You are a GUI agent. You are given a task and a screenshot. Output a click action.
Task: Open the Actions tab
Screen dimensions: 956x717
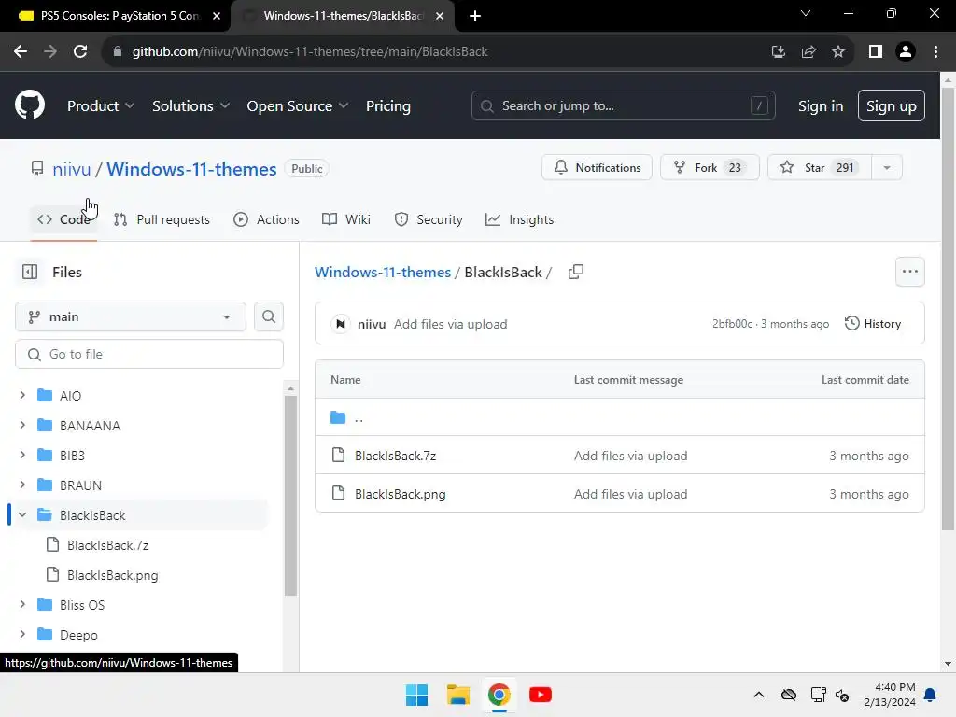click(x=266, y=219)
